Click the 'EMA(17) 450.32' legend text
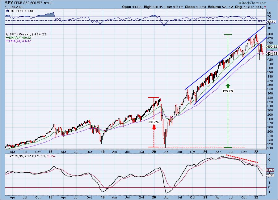Viewport: 278px width, 200px height. click(x=20, y=38)
